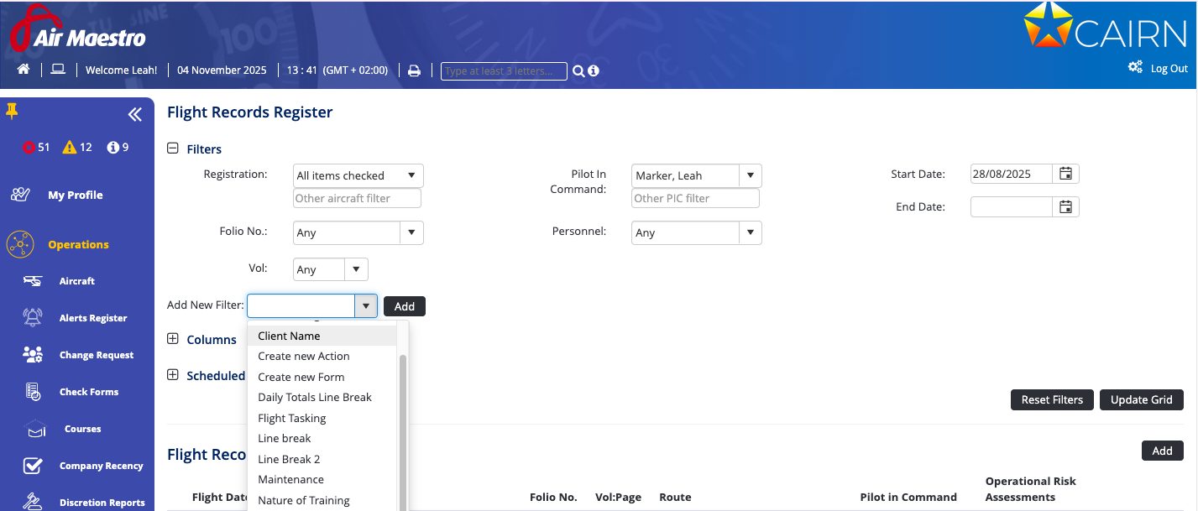Collapse sidebar with double chevron icon
The image size is (1198, 511).
pos(134,115)
